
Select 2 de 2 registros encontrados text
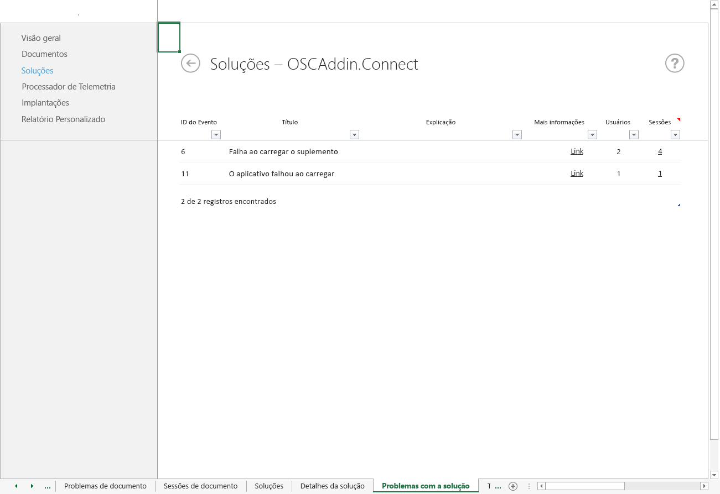click(229, 202)
